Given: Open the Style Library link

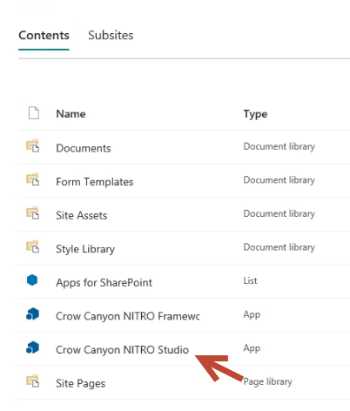Looking at the screenshot, I should point(85,249).
